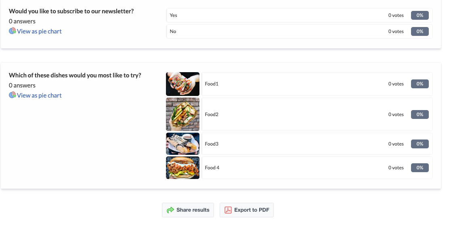Select the Food3 dish thumbnail
The width and height of the screenshot is (451, 229).
pos(182,144)
